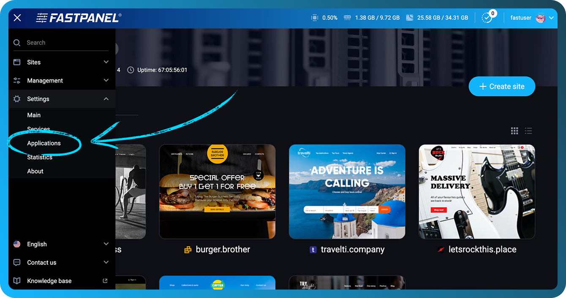The width and height of the screenshot is (566, 298).
Task: Switch sites to list view
Action: pos(528,131)
